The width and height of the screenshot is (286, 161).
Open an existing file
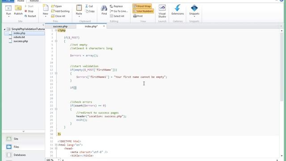57,6
